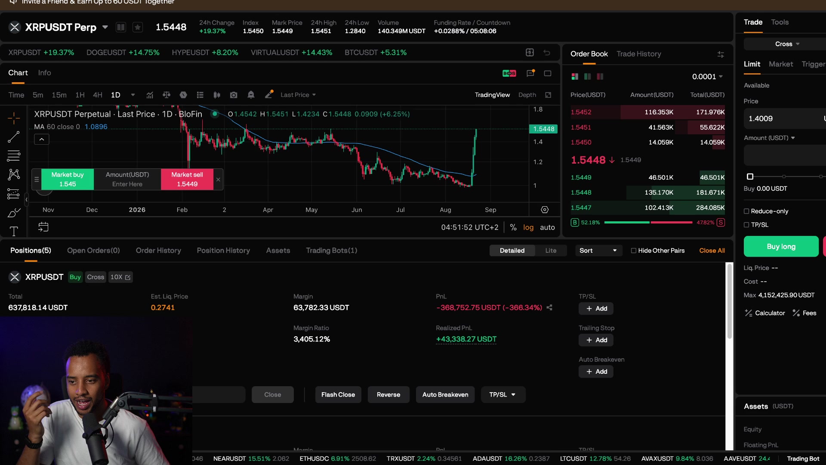Tick the TP/SL checkbox in order form

coord(746,225)
